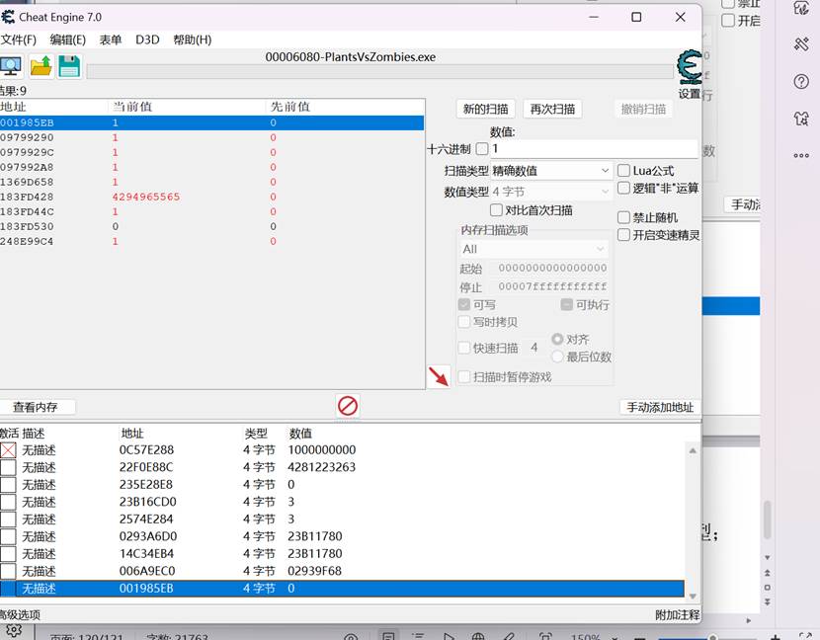Image resolution: width=820 pixels, height=640 pixels.
Task: Select scan result 183FD428
Action: (211, 198)
